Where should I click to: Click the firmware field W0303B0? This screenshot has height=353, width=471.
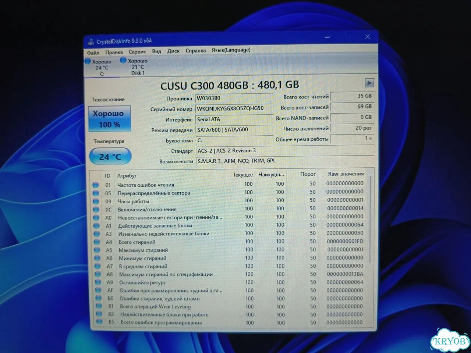(234, 98)
